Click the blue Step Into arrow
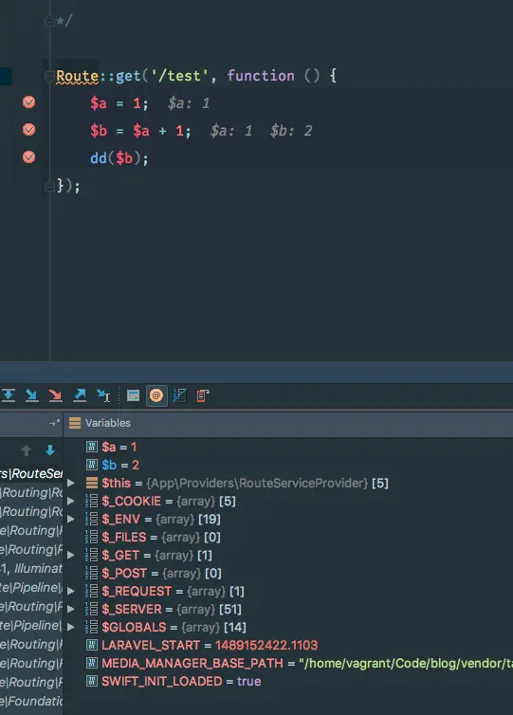The height and width of the screenshot is (715, 513). click(x=32, y=395)
